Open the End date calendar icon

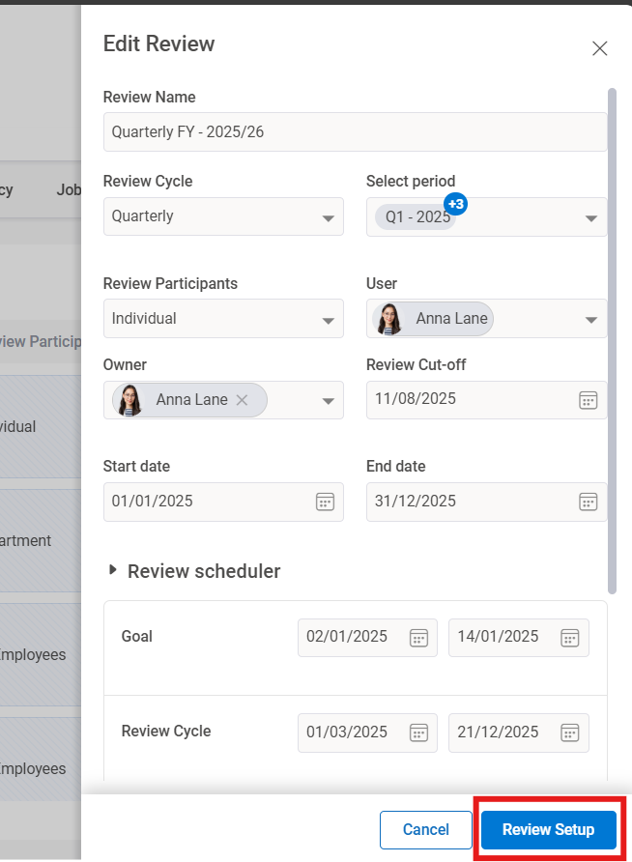[588, 502]
